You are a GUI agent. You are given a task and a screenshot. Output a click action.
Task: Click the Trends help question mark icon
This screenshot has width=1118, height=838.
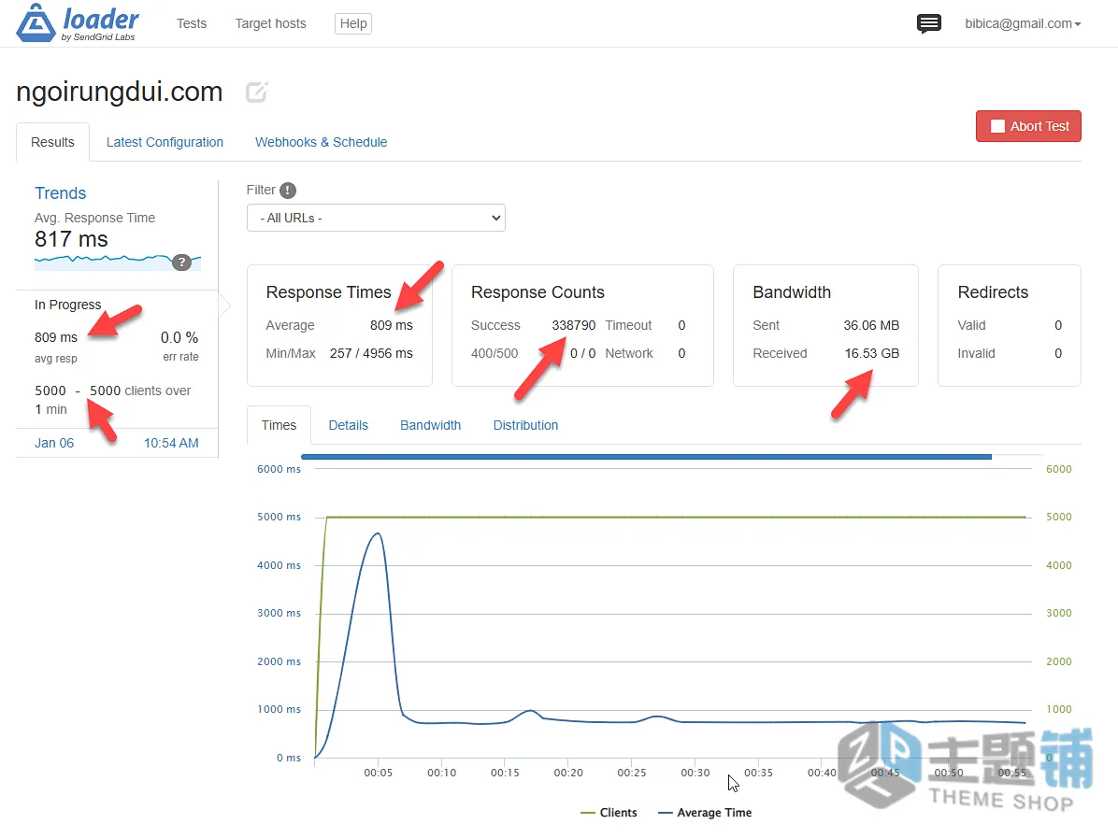182,263
